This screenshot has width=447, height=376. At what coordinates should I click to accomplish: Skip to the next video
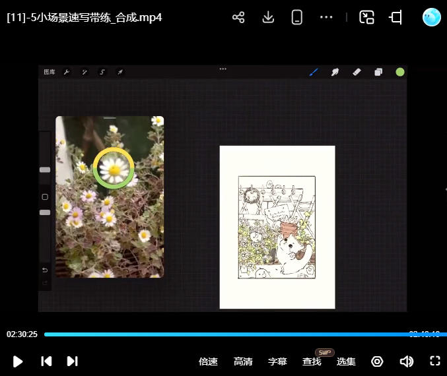click(73, 361)
